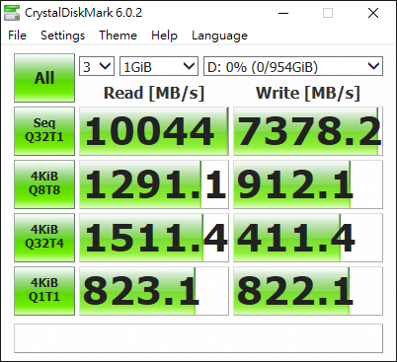Open the Language menu
The width and height of the screenshot is (397, 362).
click(x=219, y=36)
